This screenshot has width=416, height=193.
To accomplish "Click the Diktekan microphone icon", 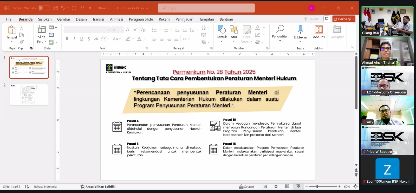I will click(300, 29).
